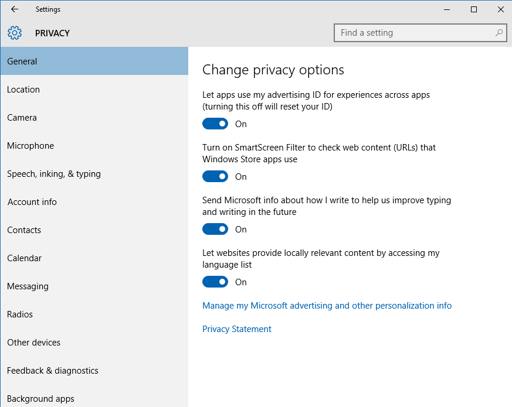Maximize the Settings window
Image resolution: width=512 pixels, height=407 pixels.
474,9
